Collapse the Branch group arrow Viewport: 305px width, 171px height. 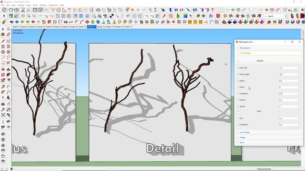(x=238, y=61)
